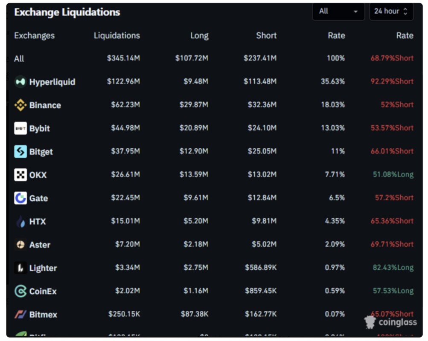
Task: Click the Gate exchange logo icon
Action: [x=20, y=198]
